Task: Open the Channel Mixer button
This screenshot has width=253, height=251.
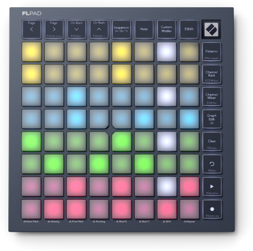Action: [x=212, y=97]
